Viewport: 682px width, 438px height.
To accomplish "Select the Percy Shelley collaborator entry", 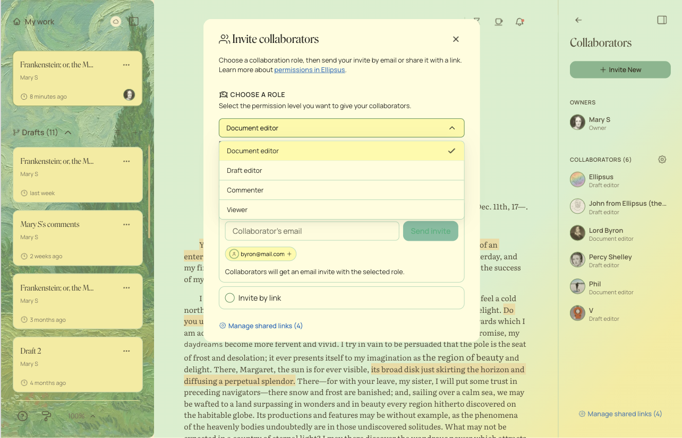I will click(619, 260).
